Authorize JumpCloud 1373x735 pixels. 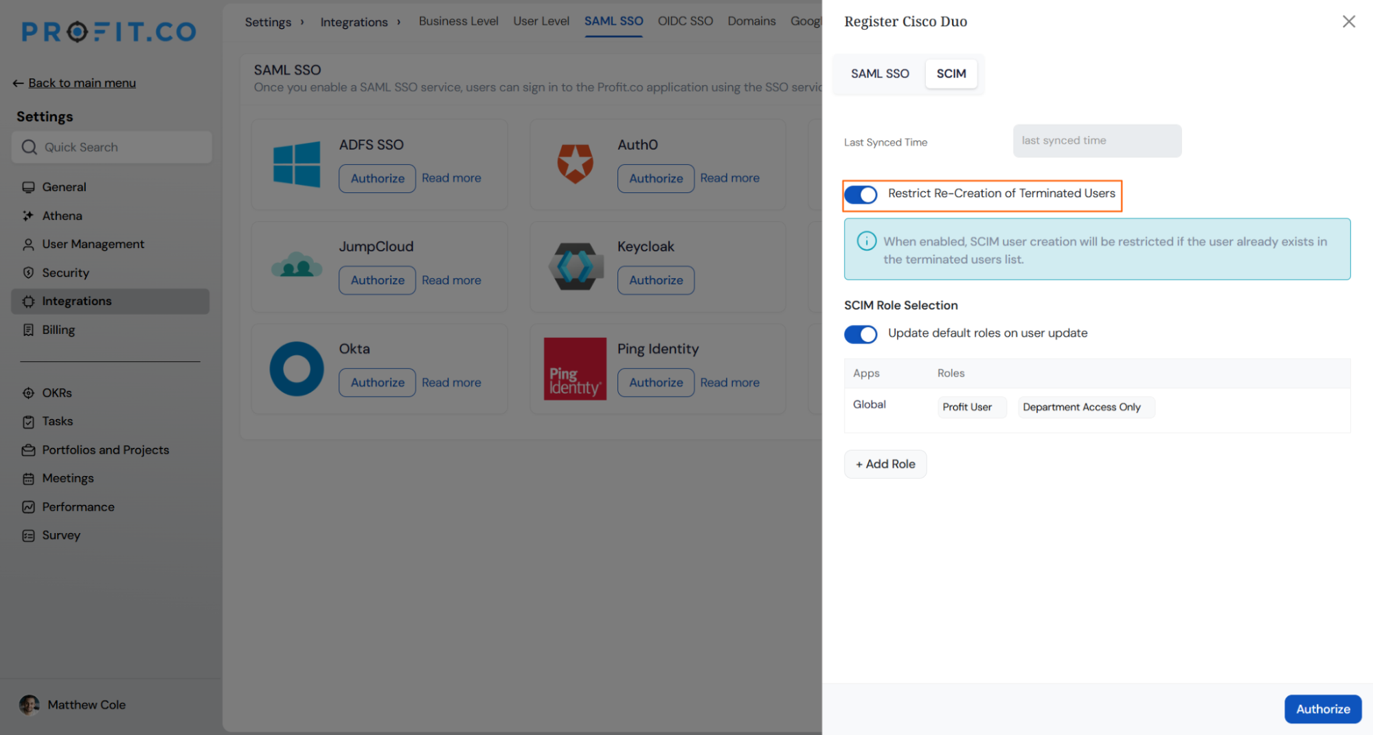pyautogui.click(x=377, y=280)
